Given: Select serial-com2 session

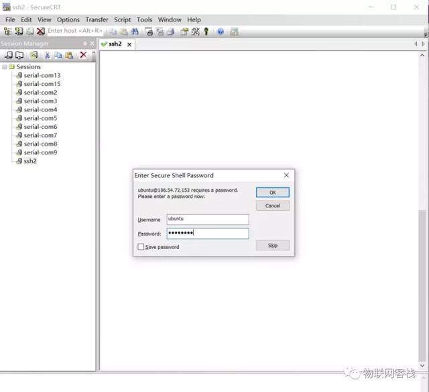Looking at the screenshot, I should [37, 93].
